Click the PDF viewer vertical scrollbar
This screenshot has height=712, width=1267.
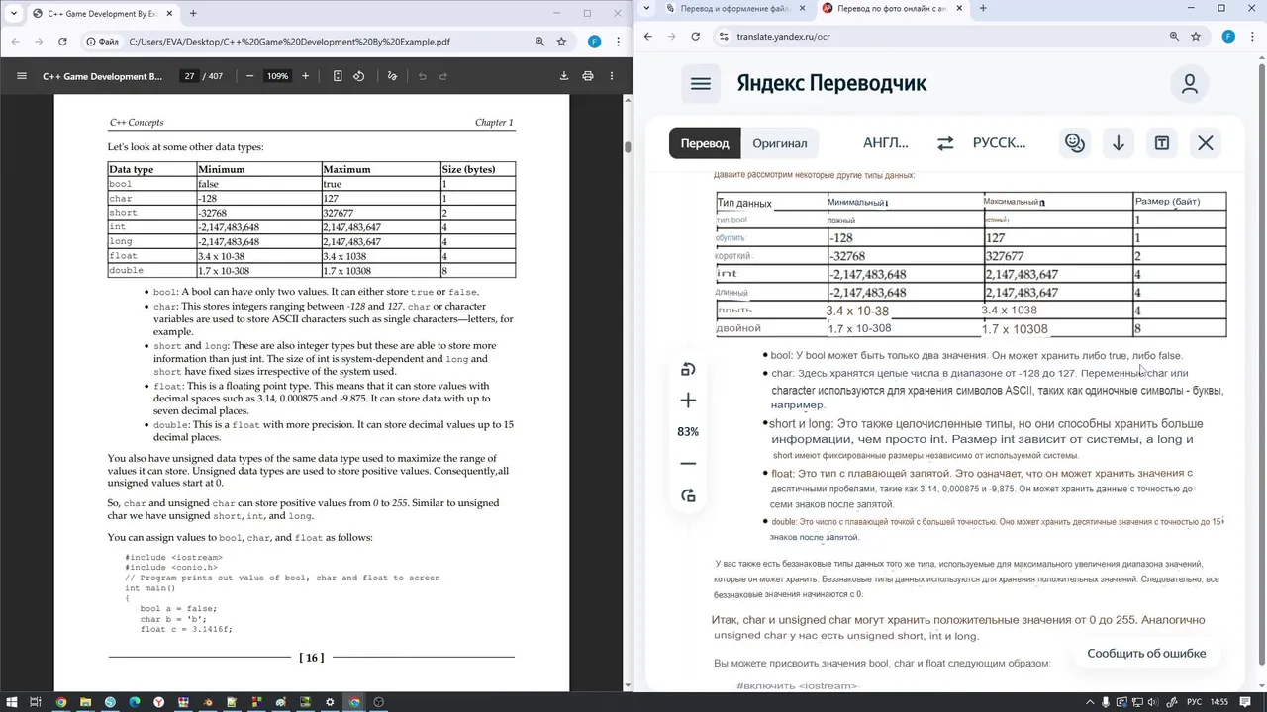(628, 146)
